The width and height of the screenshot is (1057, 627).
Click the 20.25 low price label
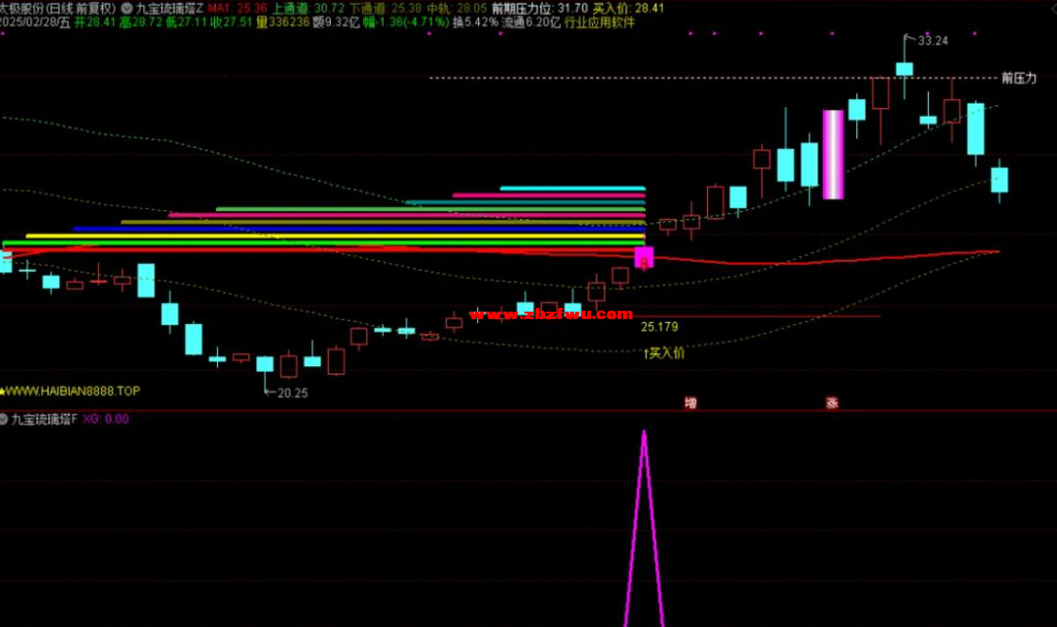[292, 393]
